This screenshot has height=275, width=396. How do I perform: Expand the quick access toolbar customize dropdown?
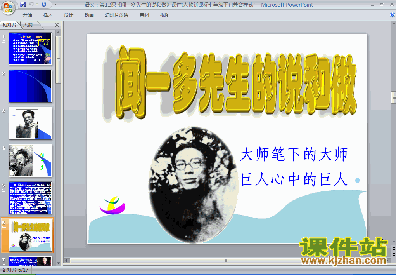click(55, 4)
